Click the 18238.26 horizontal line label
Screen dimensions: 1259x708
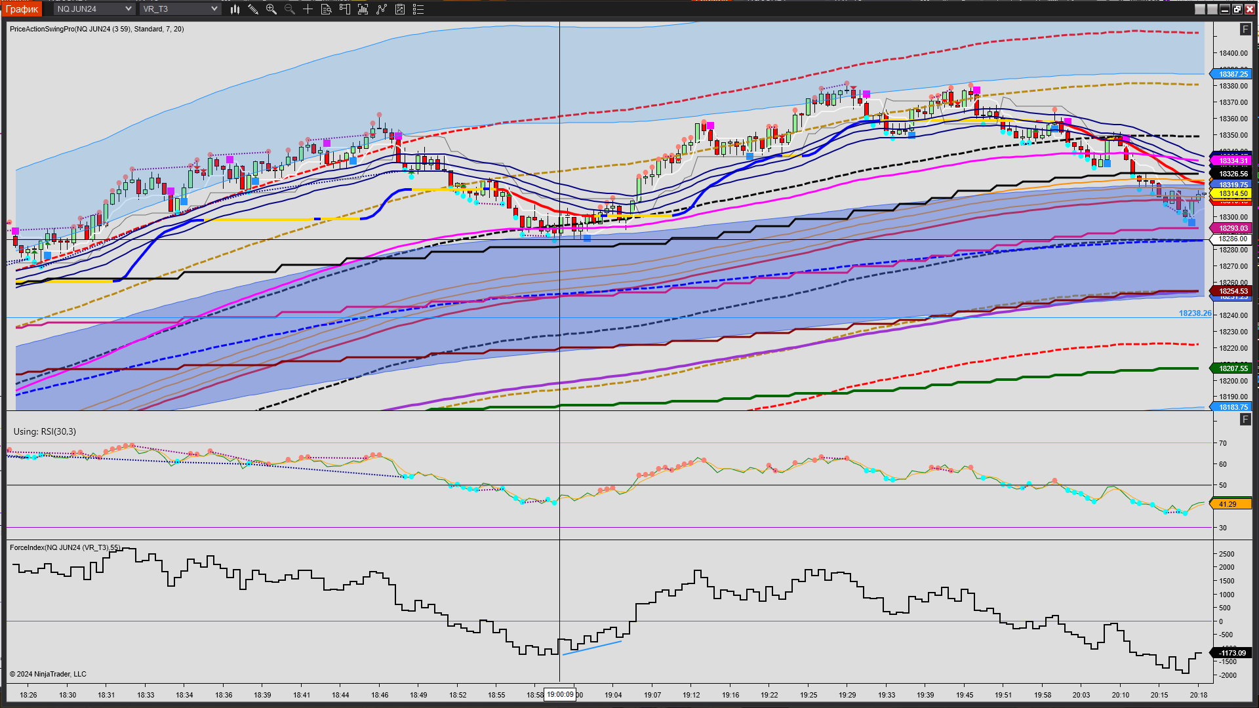click(1195, 313)
